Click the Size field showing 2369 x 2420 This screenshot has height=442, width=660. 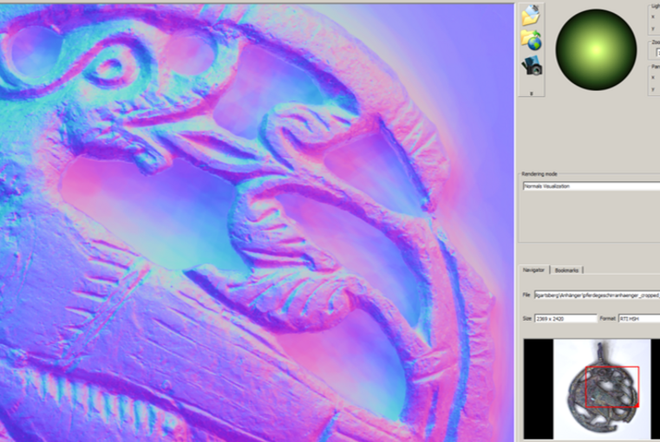(565, 319)
